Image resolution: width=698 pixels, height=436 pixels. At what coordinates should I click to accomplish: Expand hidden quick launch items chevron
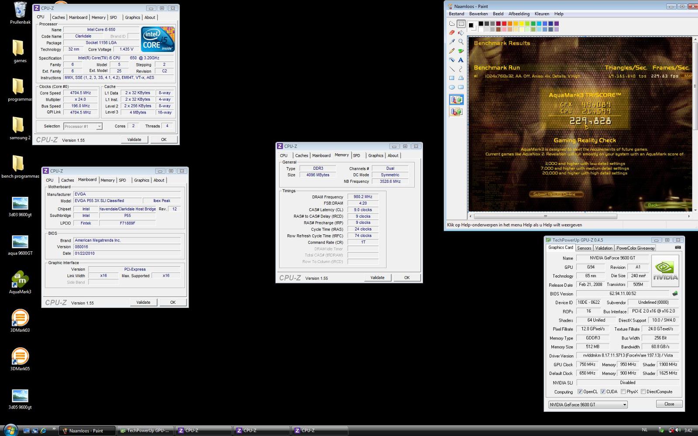tap(54, 429)
